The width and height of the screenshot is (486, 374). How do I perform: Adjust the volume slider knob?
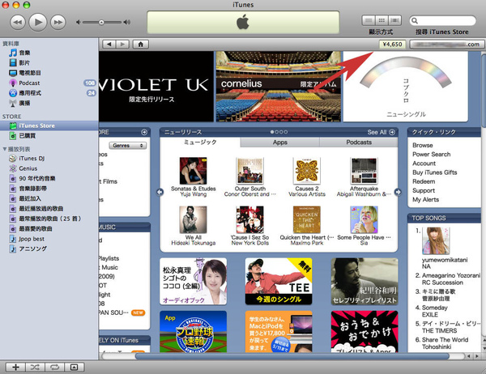(101, 23)
